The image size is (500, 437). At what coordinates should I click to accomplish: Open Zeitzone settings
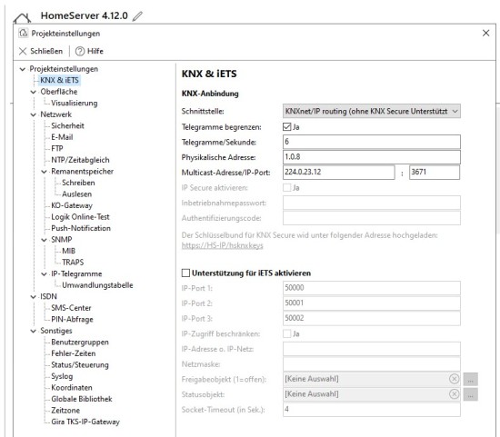pos(65,411)
